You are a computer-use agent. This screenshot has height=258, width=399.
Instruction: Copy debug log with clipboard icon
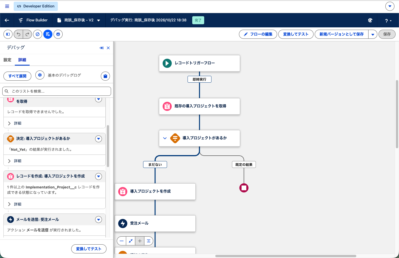(x=105, y=76)
